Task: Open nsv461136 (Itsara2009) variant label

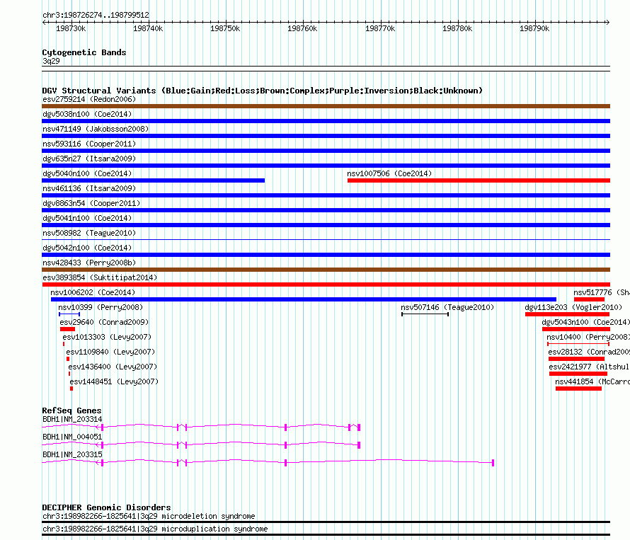Action: (89, 188)
